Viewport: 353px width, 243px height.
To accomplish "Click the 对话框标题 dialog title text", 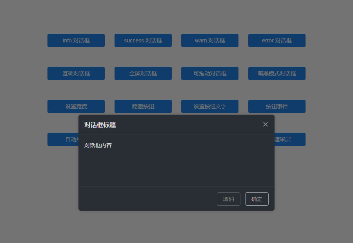I will 100,125.
